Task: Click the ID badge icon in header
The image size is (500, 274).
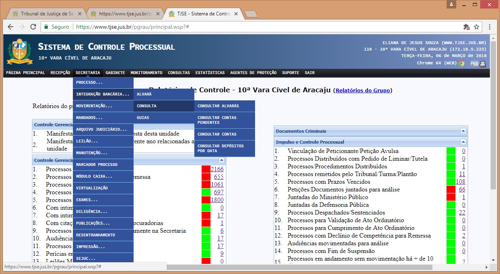Action: (474, 64)
